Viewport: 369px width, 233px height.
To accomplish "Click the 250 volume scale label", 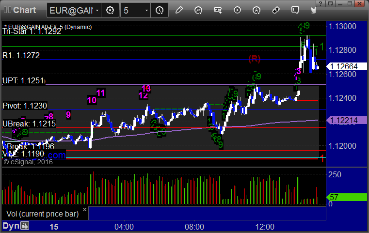I will point(335,174).
